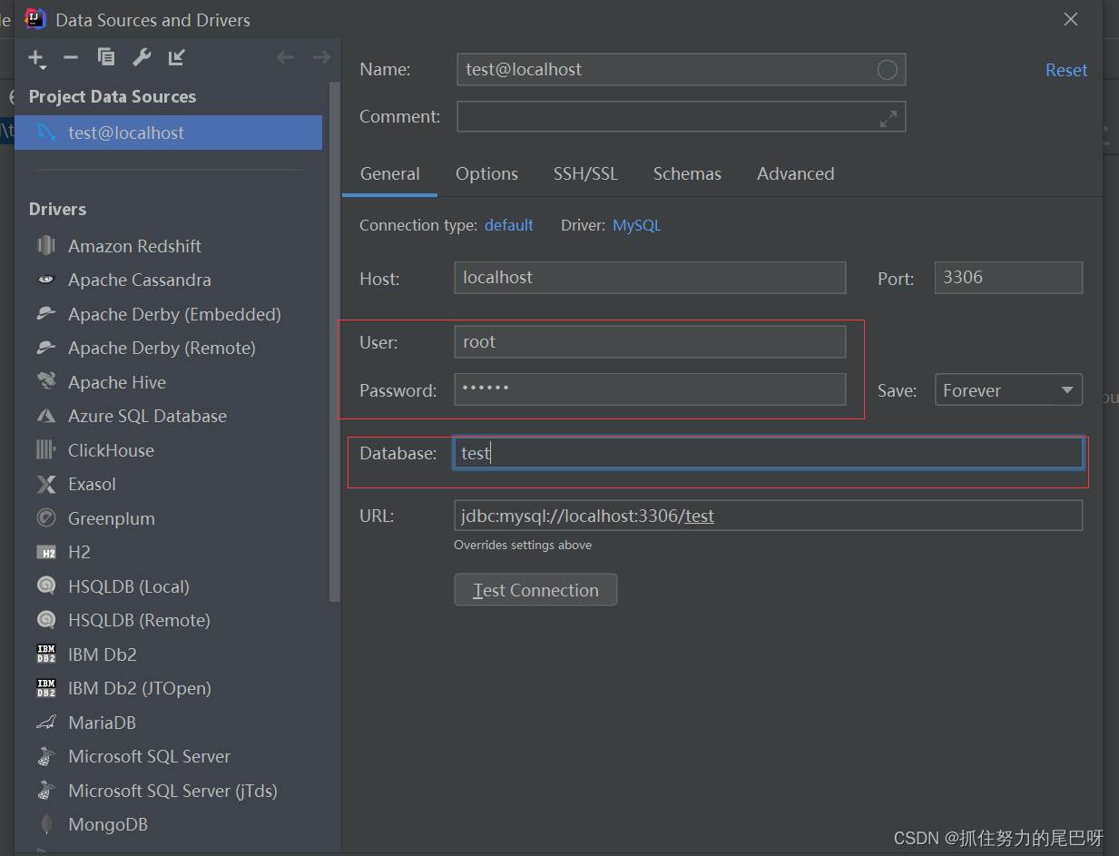Screen dimensions: 1119x856
Task: Pick data source color circle in Name field
Action: pos(888,70)
